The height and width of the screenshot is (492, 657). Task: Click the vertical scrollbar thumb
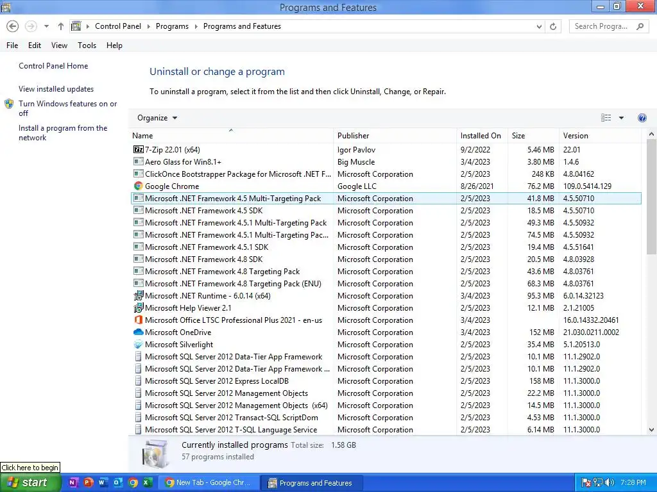(651, 197)
